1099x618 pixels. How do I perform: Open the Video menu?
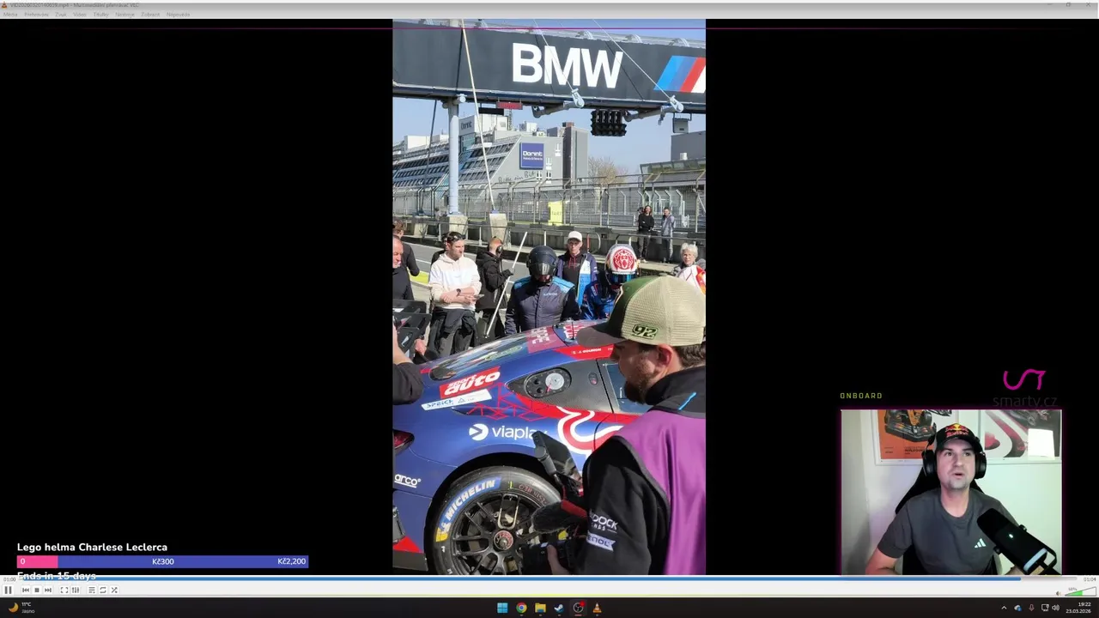tap(80, 15)
